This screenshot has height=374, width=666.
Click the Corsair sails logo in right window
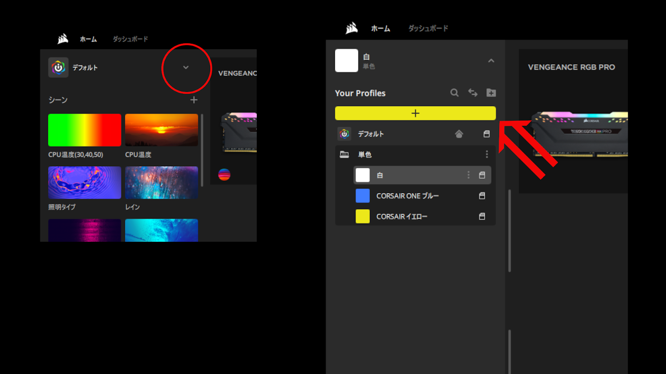click(x=352, y=28)
